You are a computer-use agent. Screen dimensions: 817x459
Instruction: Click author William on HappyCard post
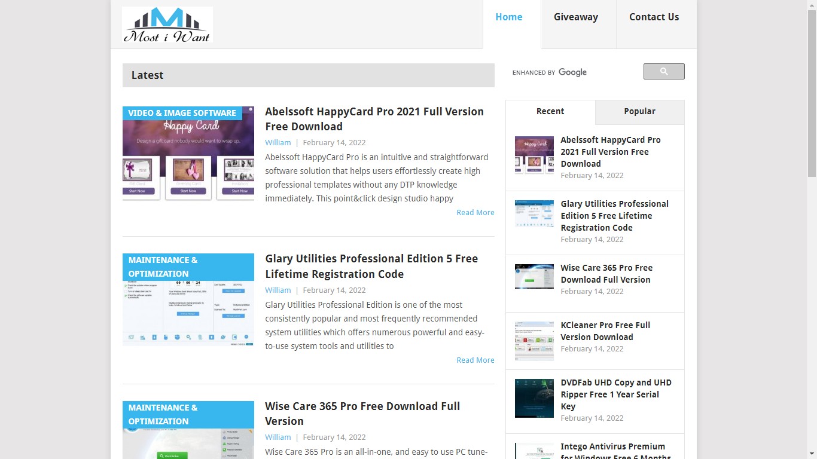tap(278, 143)
